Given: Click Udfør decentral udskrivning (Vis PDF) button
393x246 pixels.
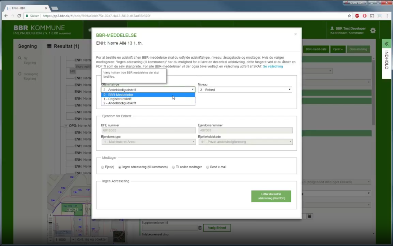Looking at the screenshot, I should pos(271,196).
